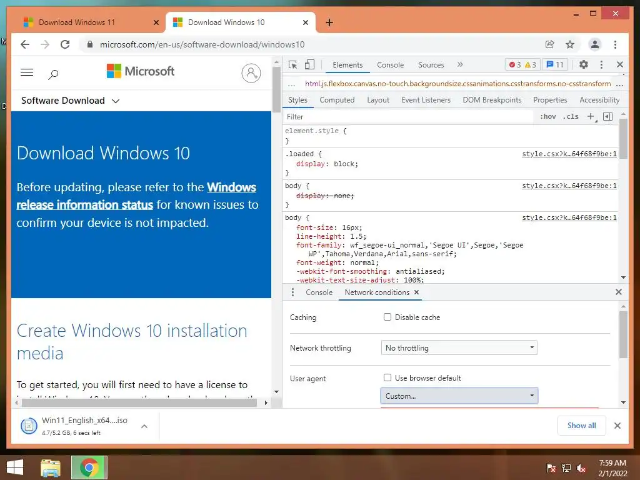The height and width of the screenshot is (480, 640).
Task: Click the muted volume tray icon
Action: (582, 468)
